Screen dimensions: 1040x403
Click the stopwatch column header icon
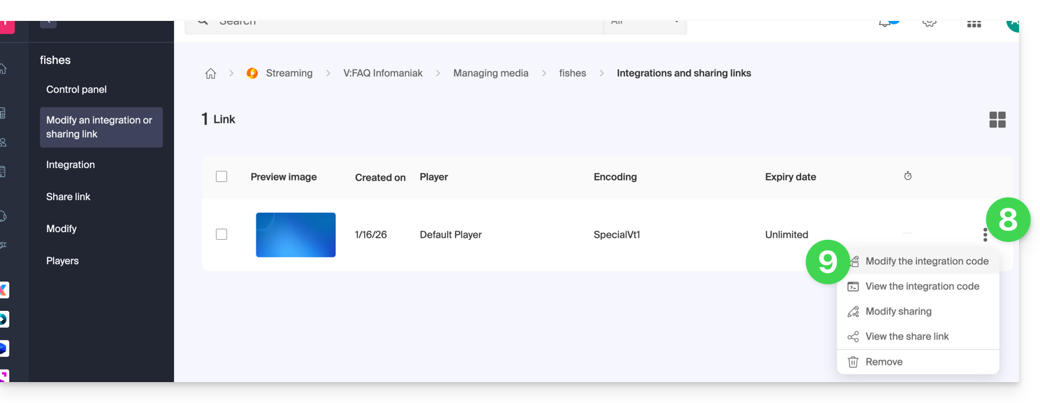(908, 176)
